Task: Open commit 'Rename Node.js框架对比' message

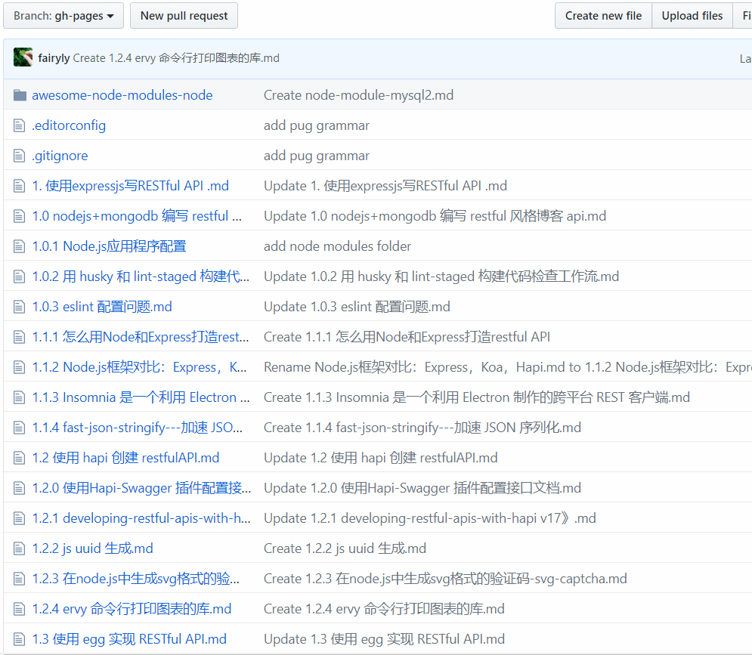Action: coord(508,367)
